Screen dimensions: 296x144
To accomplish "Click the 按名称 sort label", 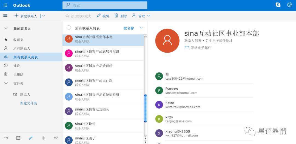I will coord(129,28).
